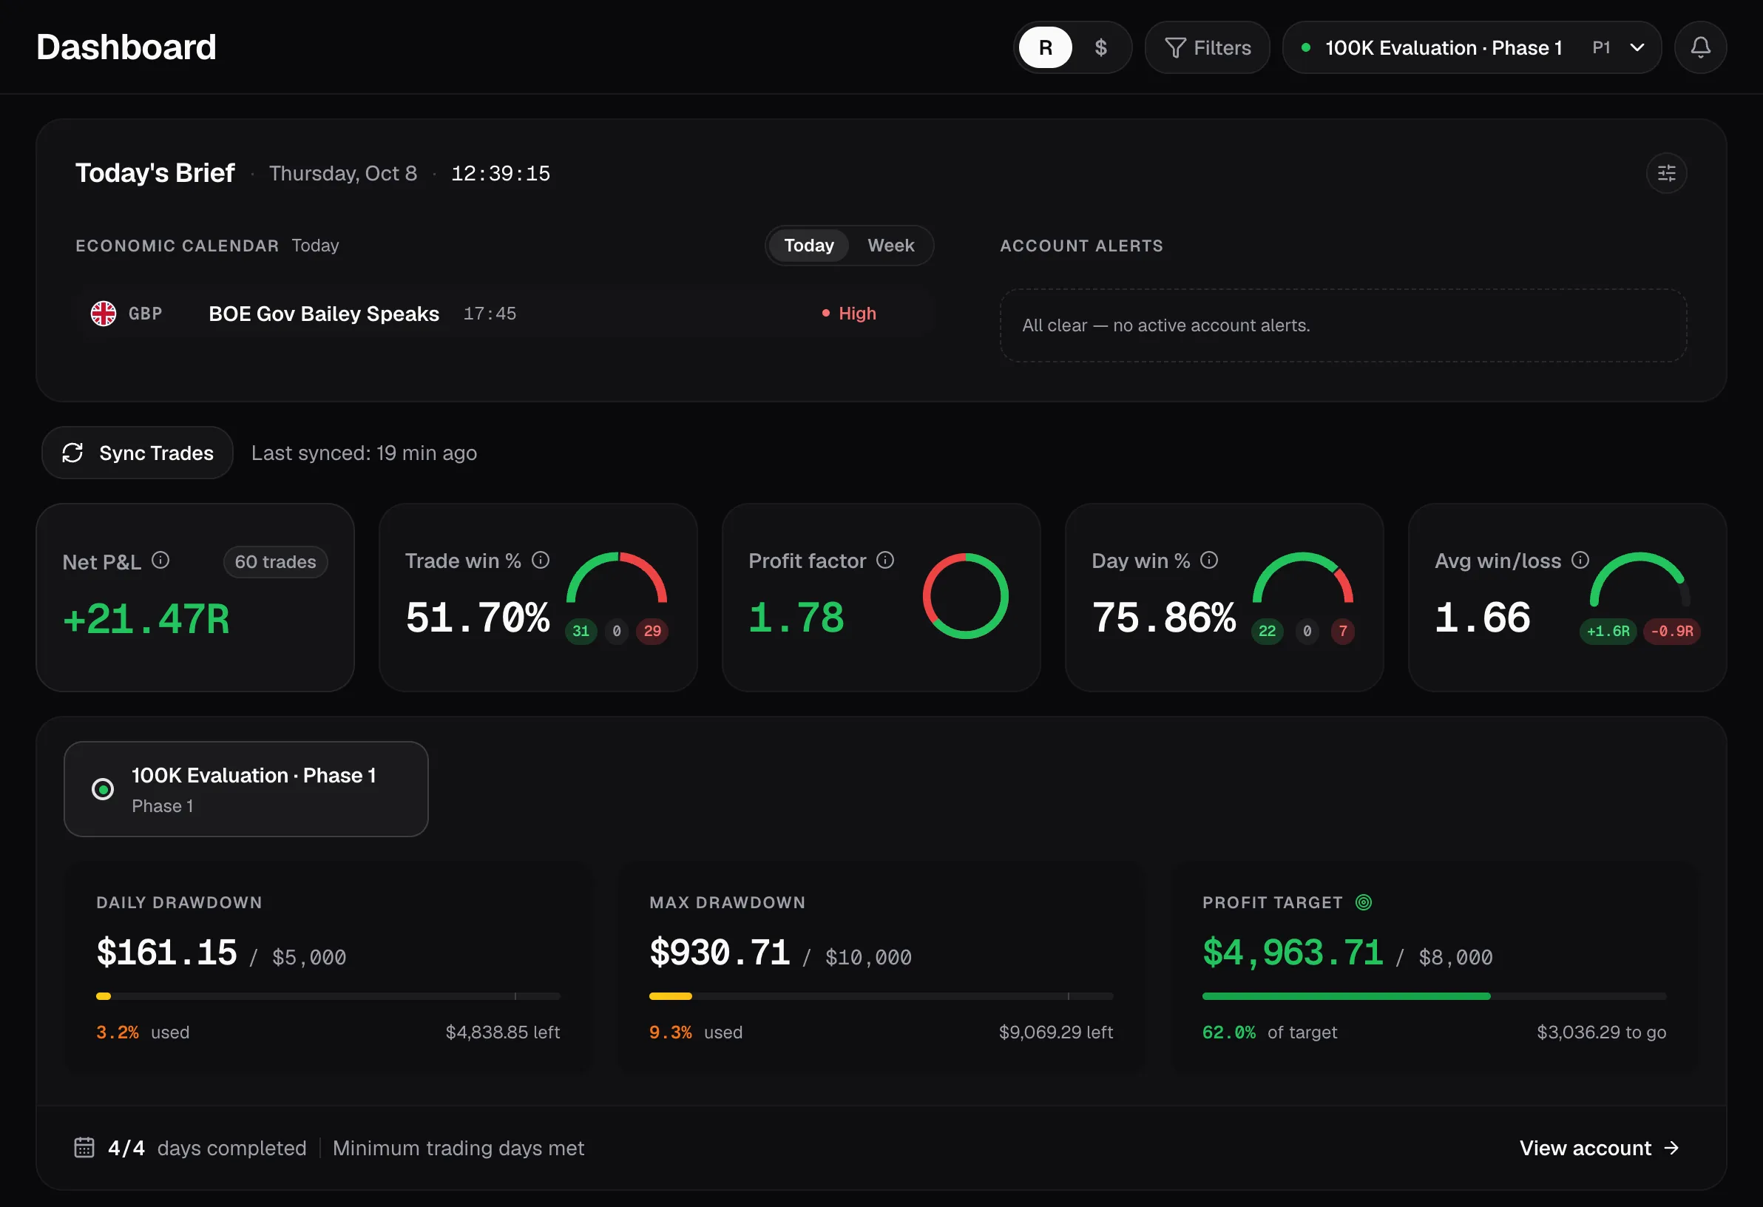Click the 29 losses badge

(x=652, y=631)
